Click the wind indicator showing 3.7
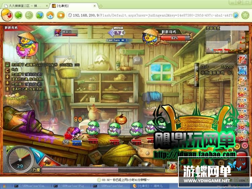 tap(117, 32)
